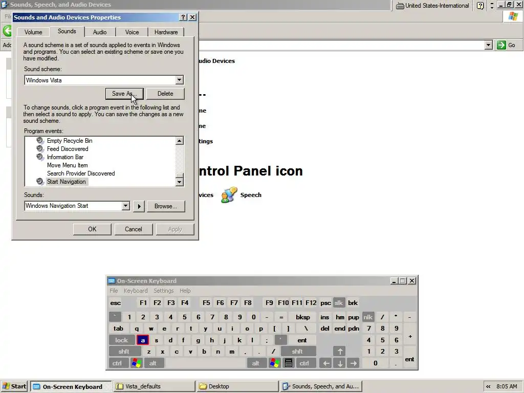Expand the address bar dropdown arrow
This screenshot has height=393, width=524.
[489, 45]
